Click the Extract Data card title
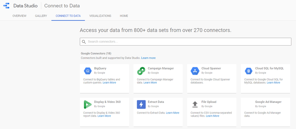 (156, 102)
